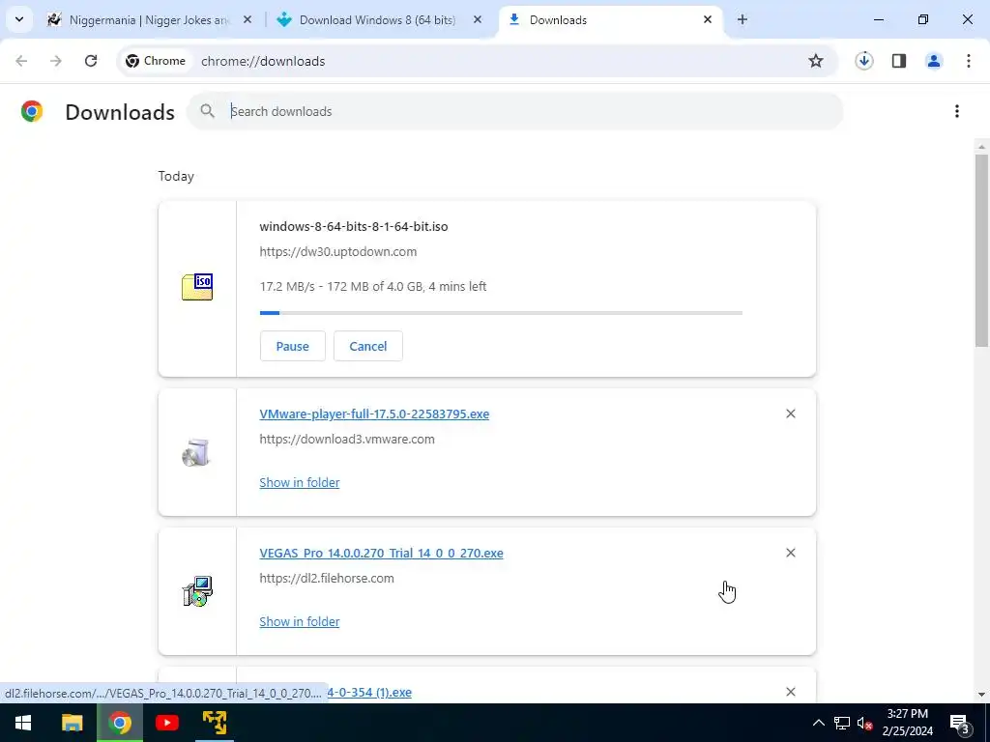
Task: Switch to the Download Windows 8 tab
Action: point(377,19)
